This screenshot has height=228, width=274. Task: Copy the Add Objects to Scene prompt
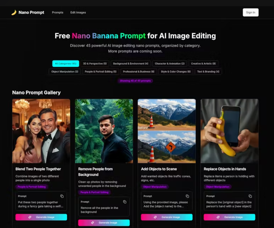188,196
